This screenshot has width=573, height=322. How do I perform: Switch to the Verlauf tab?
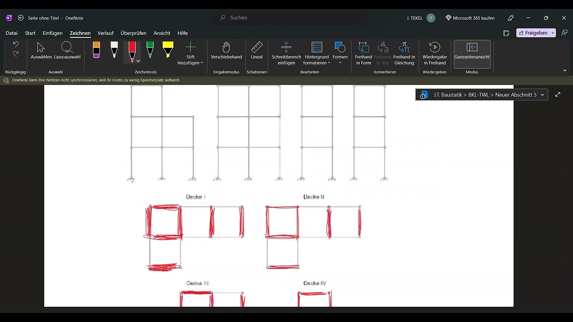106,33
